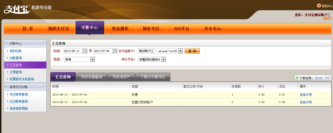Viewport: 333px width, 133px height.
Task: Click the green download results icon
Action: pyautogui.click(x=297, y=78)
